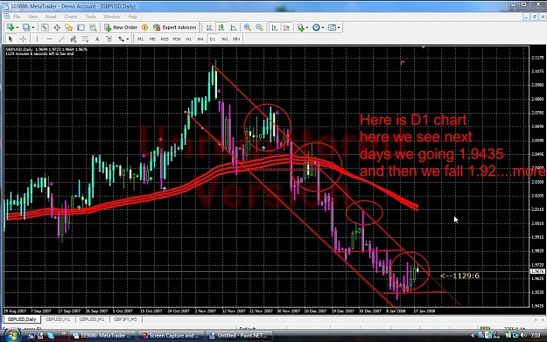The width and height of the screenshot is (547, 342).
Task: Toggle candlestick chart mode
Action: pos(221,27)
